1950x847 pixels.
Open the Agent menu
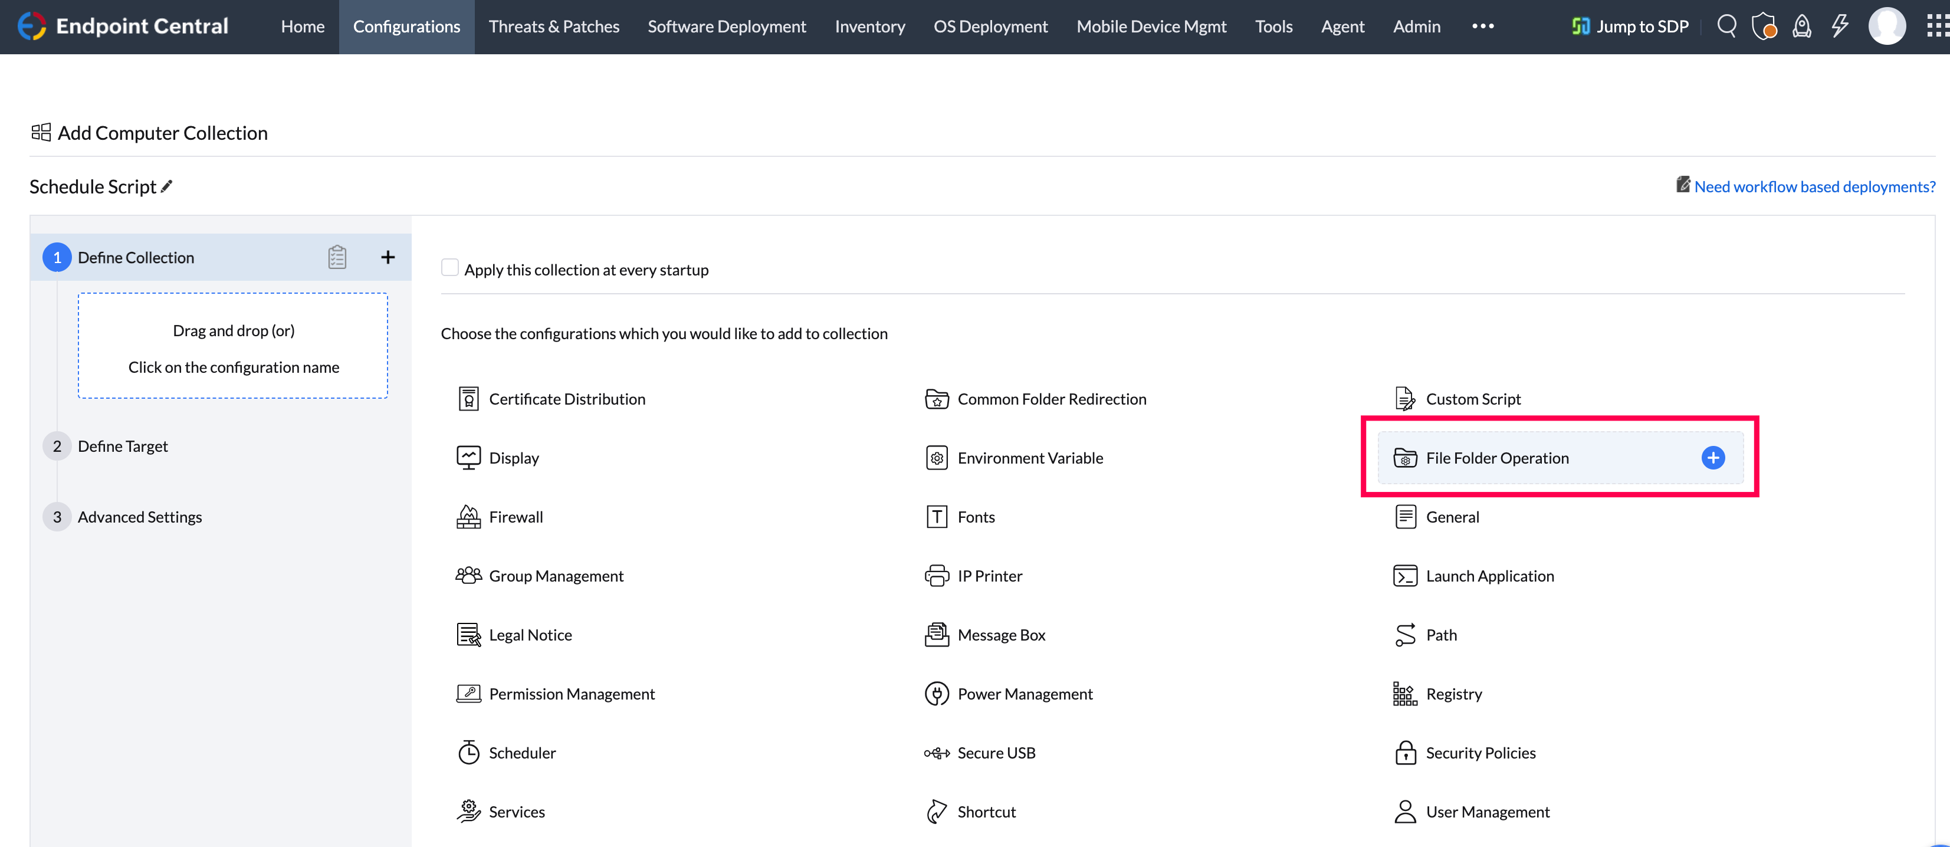pos(1343,27)
